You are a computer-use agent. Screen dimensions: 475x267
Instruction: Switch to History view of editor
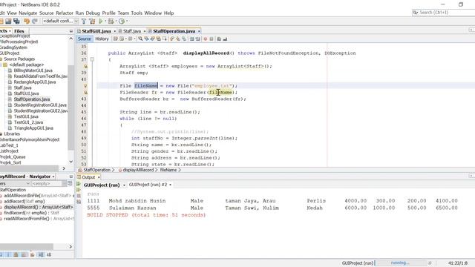click(x=102, y=39)
